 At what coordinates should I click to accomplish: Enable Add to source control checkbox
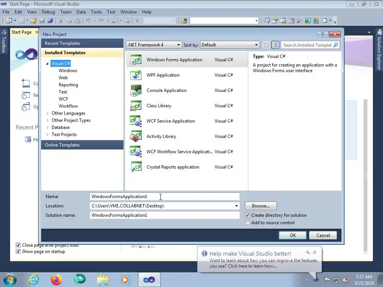248,223
